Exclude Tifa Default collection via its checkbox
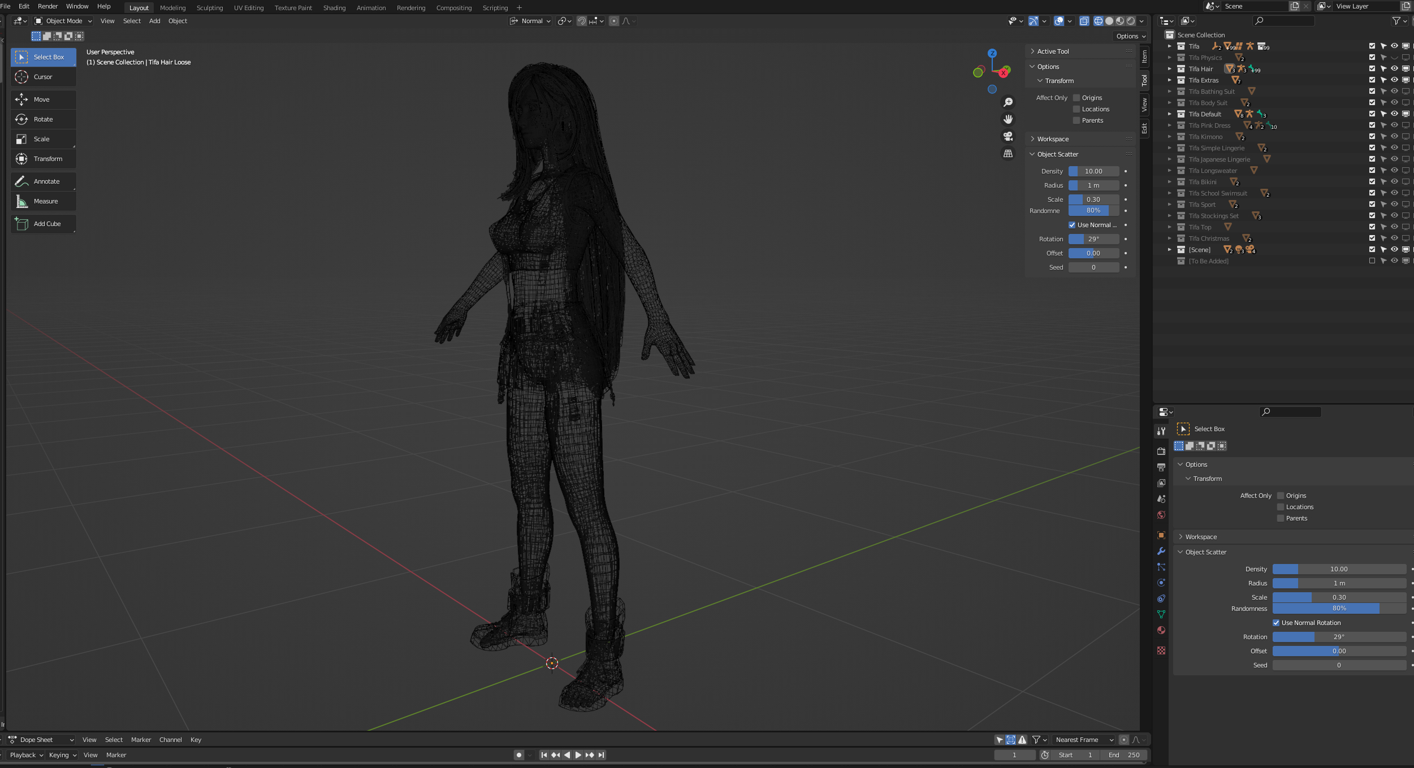The height and width of the screenshot is (768, 1414). click(1372, 114)
